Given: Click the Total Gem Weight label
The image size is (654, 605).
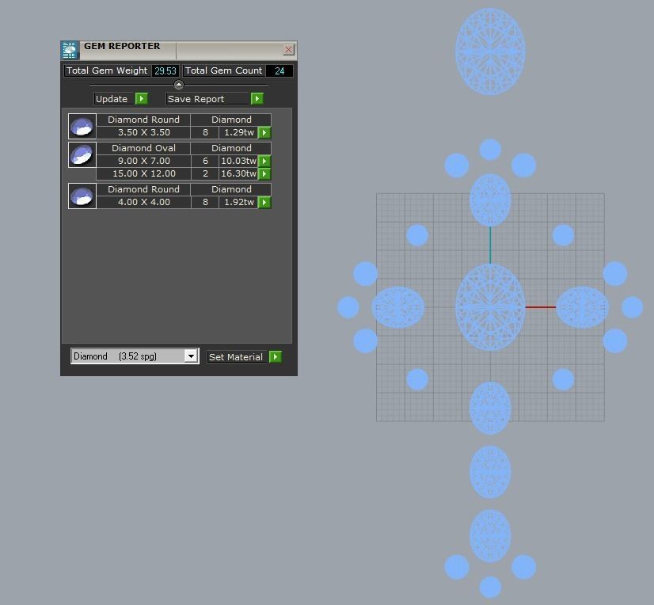Looking at the screenshot, I should coord(107,70).
